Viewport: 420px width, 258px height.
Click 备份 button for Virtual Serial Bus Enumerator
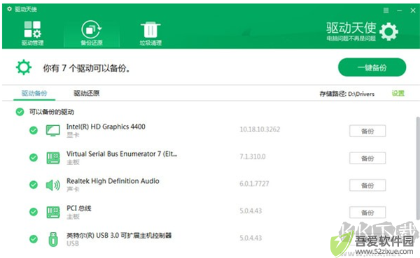point(367,158)
